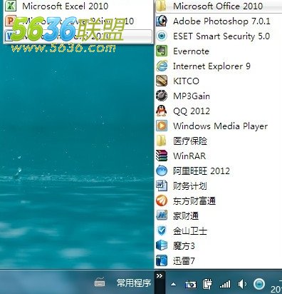
Task: Click the Internet Explorer 9 icon
Action: point(162,66)
